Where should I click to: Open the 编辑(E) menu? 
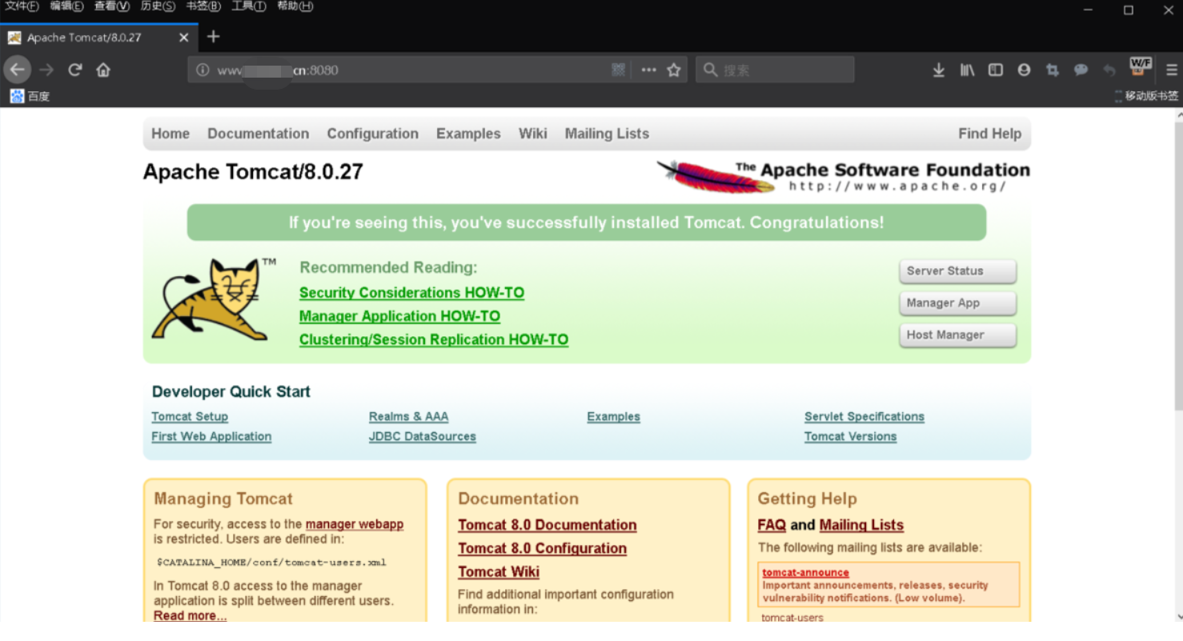(66, 6)
